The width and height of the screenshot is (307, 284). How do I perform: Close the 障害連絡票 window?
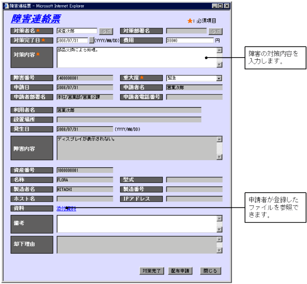[227, 6]
